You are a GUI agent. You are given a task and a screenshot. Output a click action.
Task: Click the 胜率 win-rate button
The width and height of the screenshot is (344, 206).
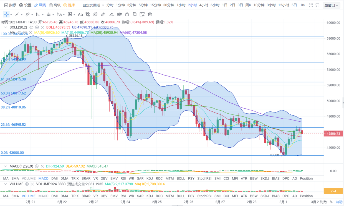click(69, 5)
